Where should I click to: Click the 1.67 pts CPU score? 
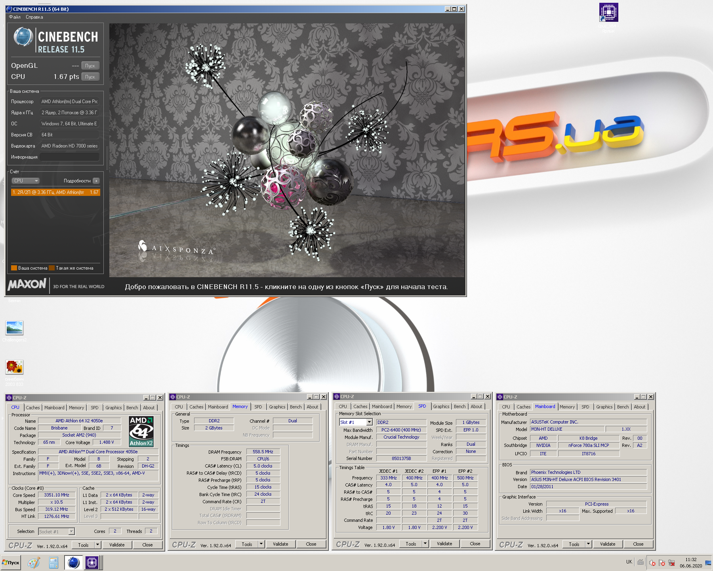(x=66, y=77)
